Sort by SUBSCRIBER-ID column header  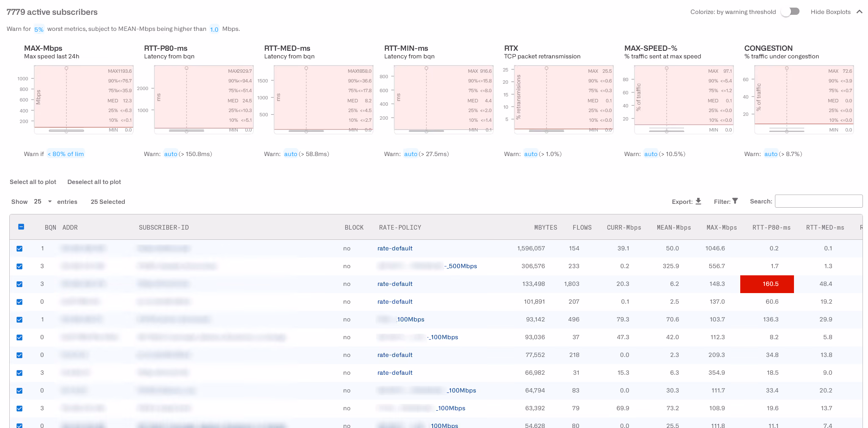point(164,228)
